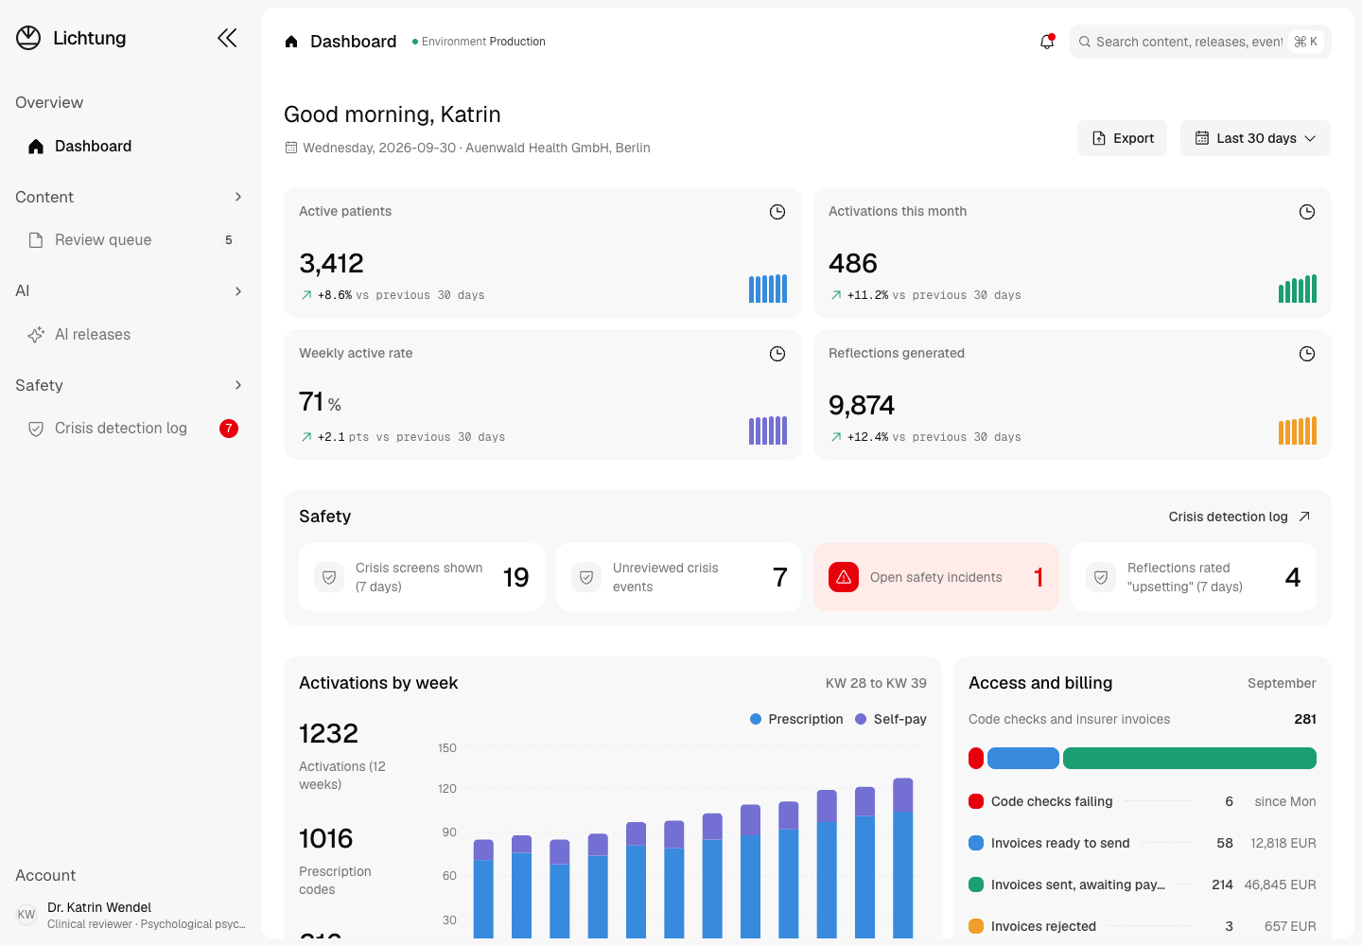Expand the Content sidebar section

(129, 197)
